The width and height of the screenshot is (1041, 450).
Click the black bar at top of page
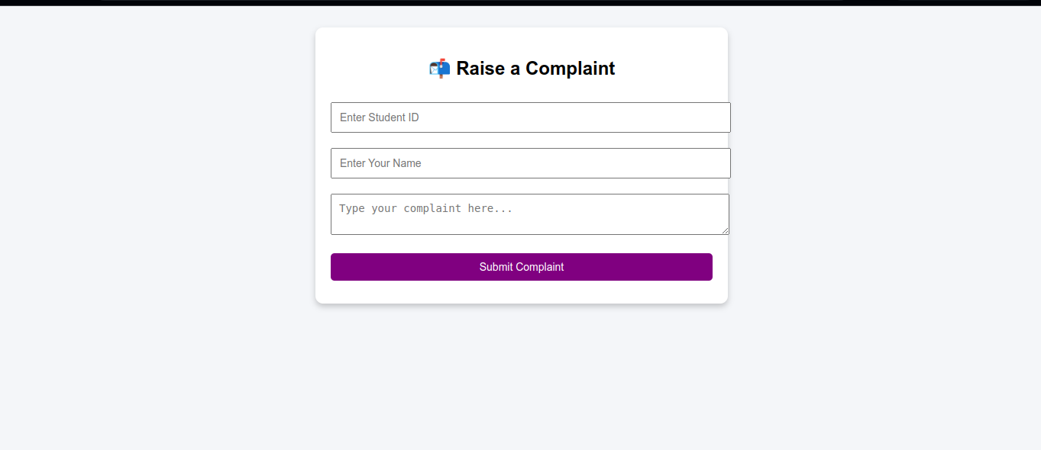(x=520, y=3)
